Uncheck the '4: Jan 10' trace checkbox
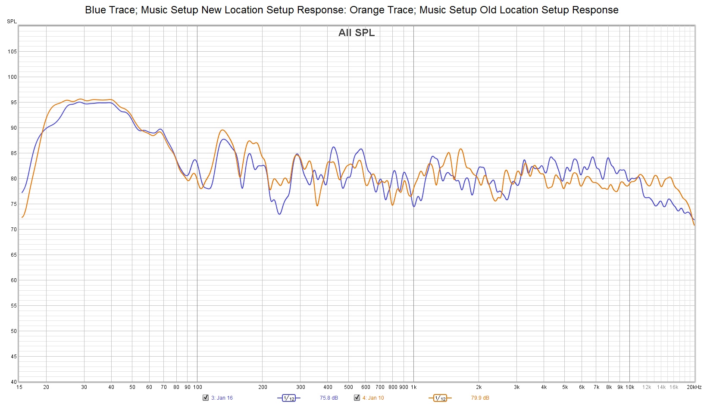 357,398
